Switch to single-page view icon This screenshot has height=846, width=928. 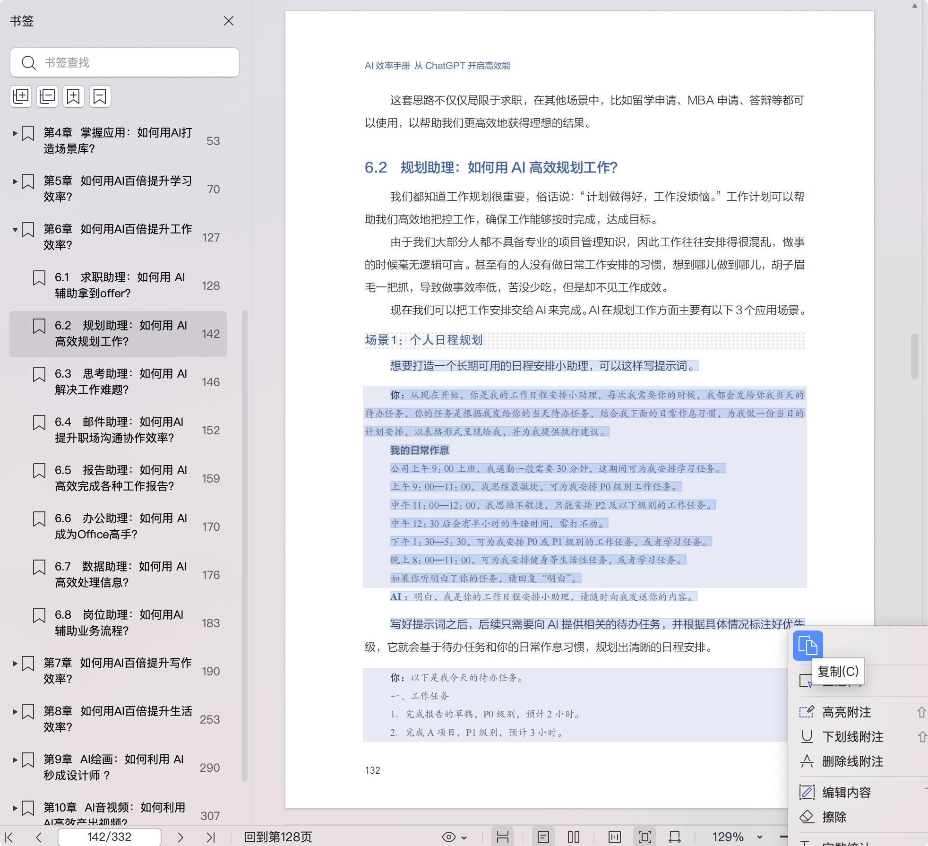coord(543,837)
